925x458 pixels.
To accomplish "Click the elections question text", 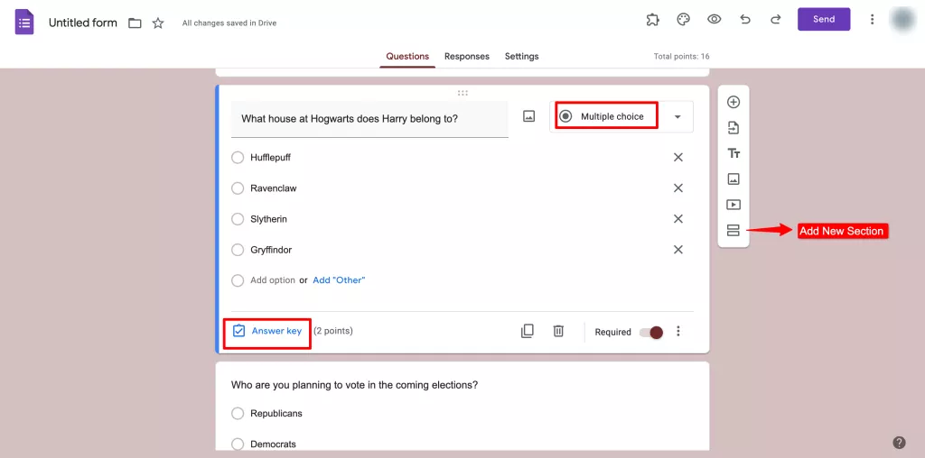I will (x=354, y=385).
